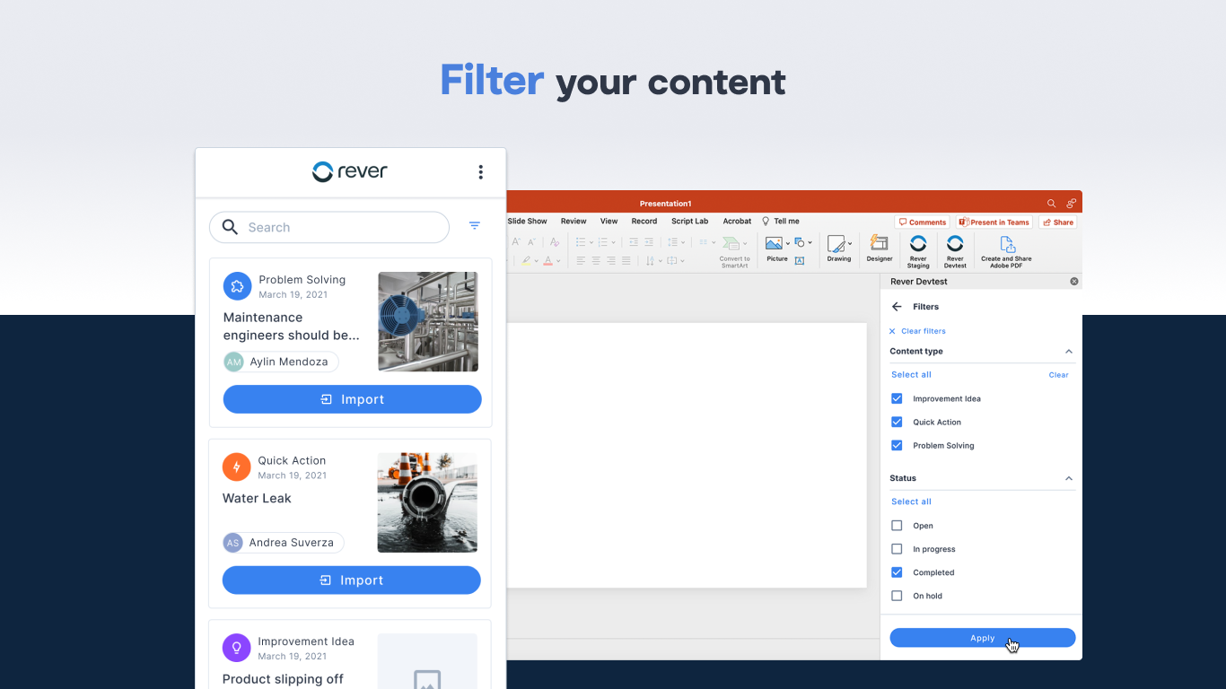The width and height of the screenshot is (1226, 689).
Task: Check the In progress status checkbox
Action: coord(897,549)
